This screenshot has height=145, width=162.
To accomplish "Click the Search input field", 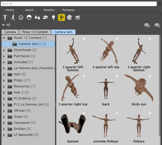I will pyautogui.click(x=78, y=4).
